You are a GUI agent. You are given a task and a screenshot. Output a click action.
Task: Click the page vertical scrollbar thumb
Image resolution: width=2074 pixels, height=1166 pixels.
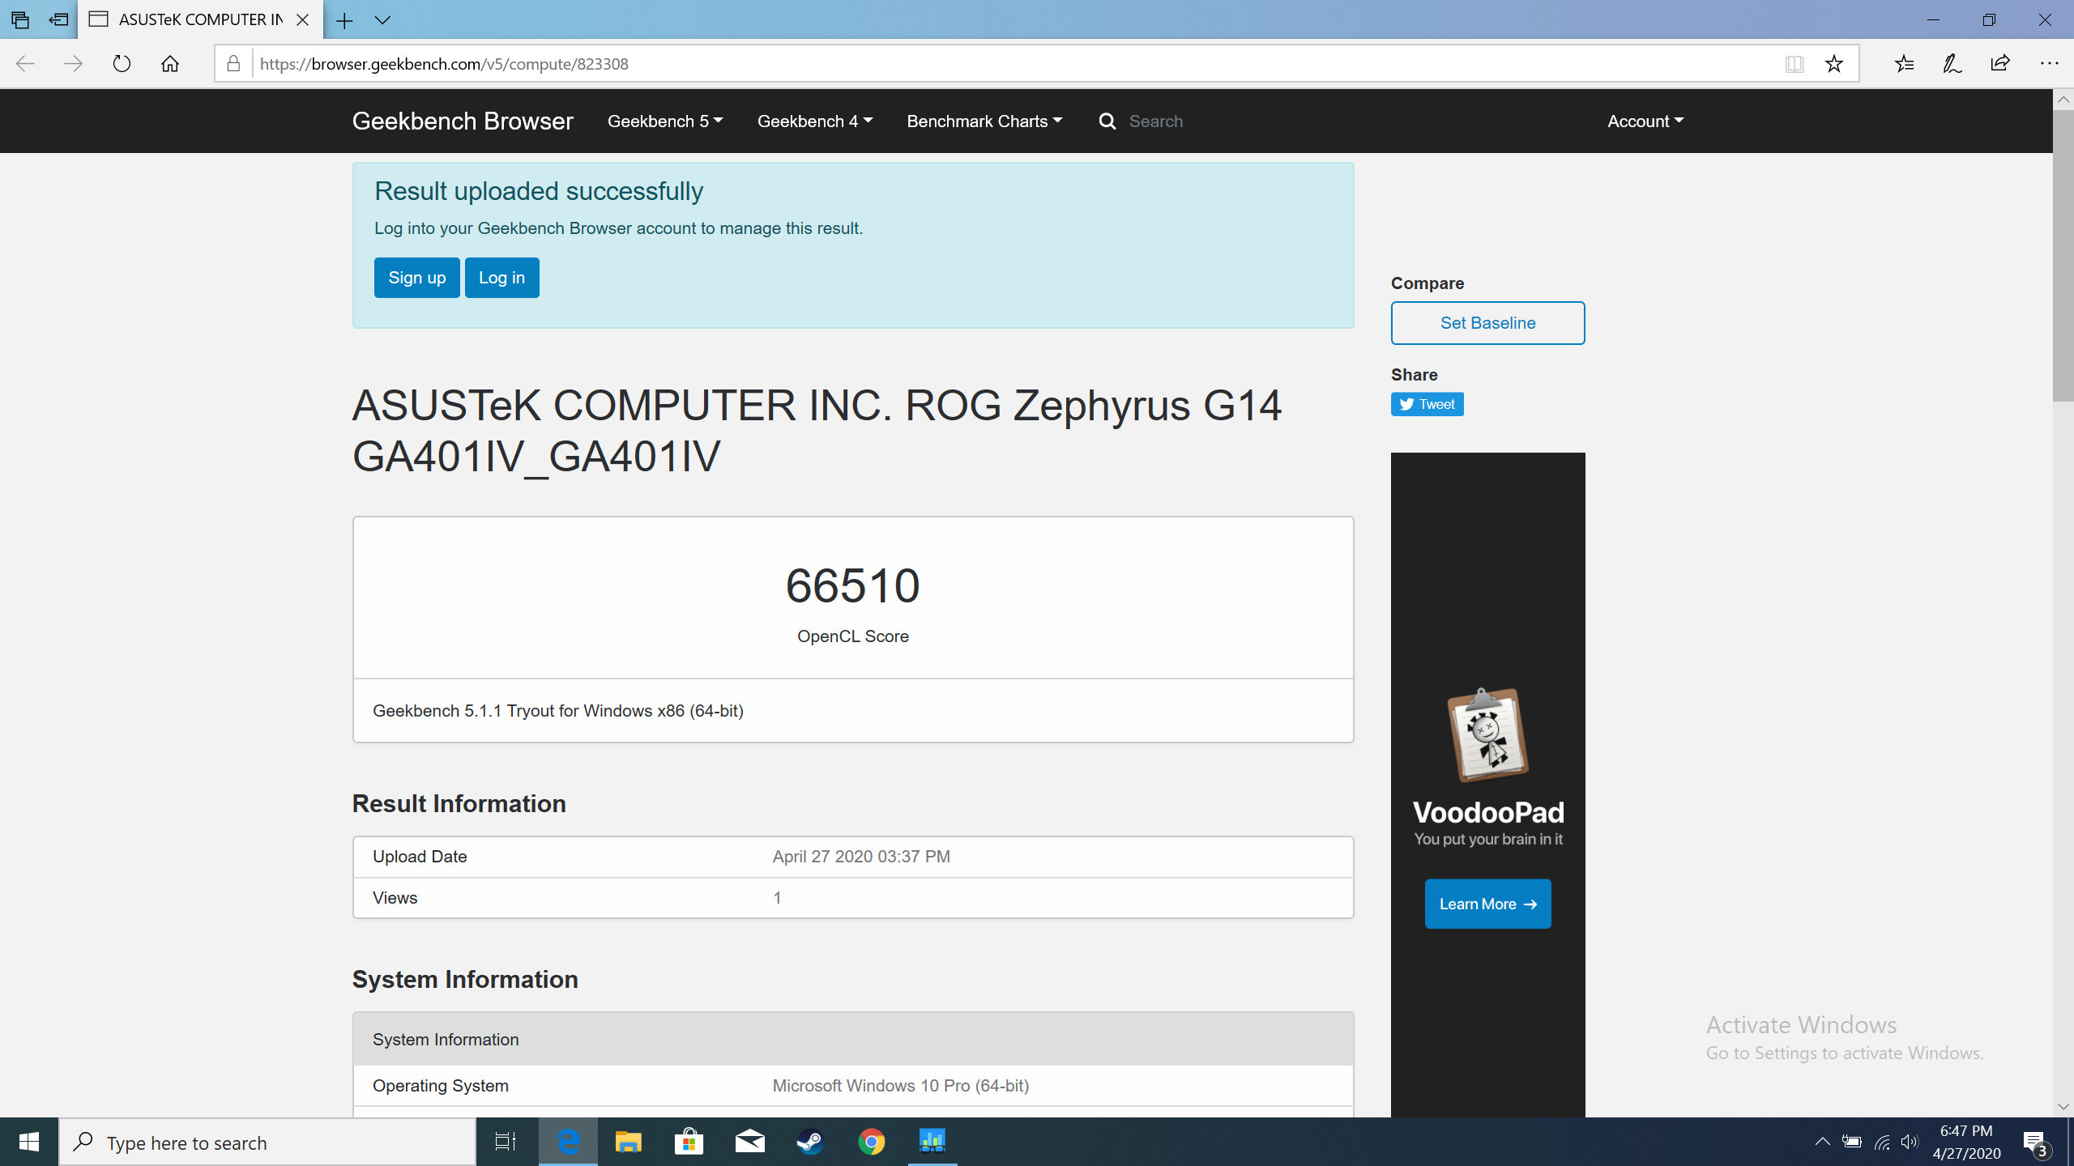tap(2063, 255)
